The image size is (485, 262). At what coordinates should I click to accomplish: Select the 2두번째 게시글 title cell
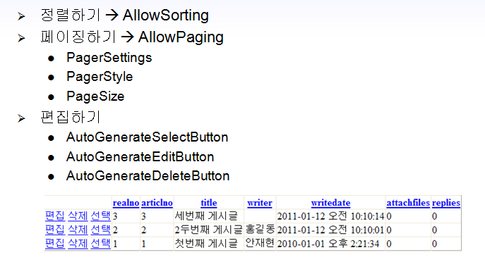(209, 230)
